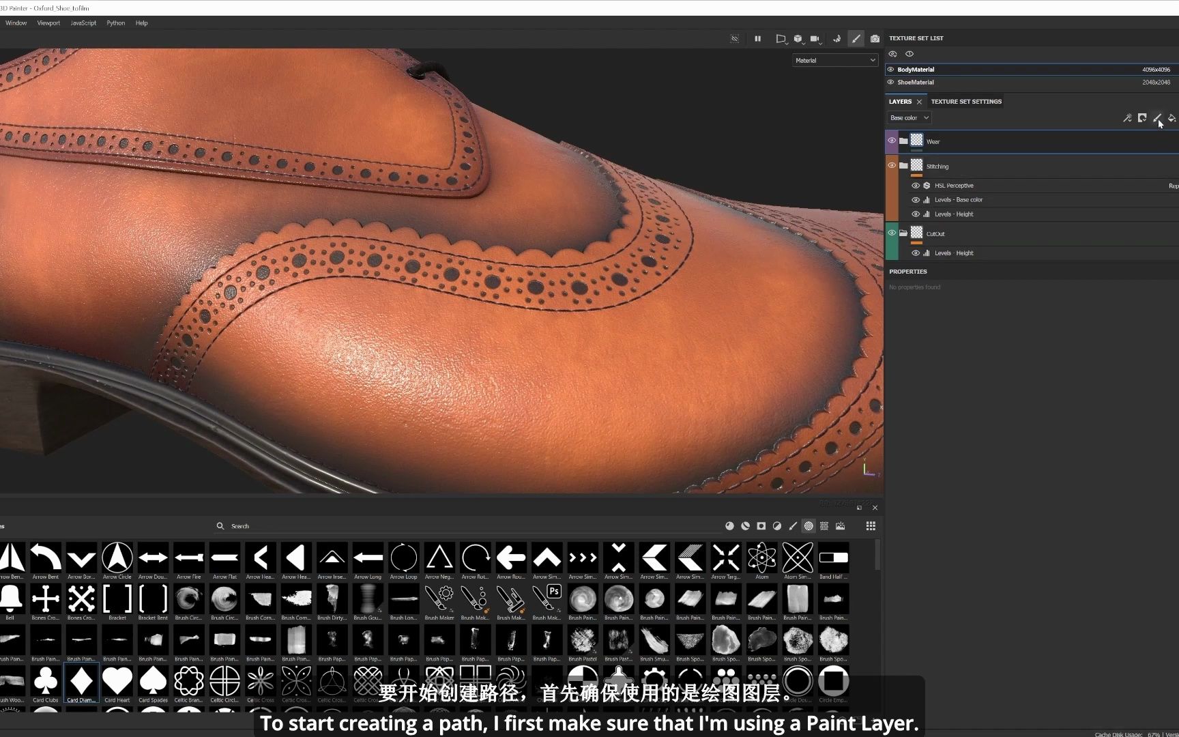Close the Layers tab
This screenshot has width=1179, height=737.
tap(919, 102)
